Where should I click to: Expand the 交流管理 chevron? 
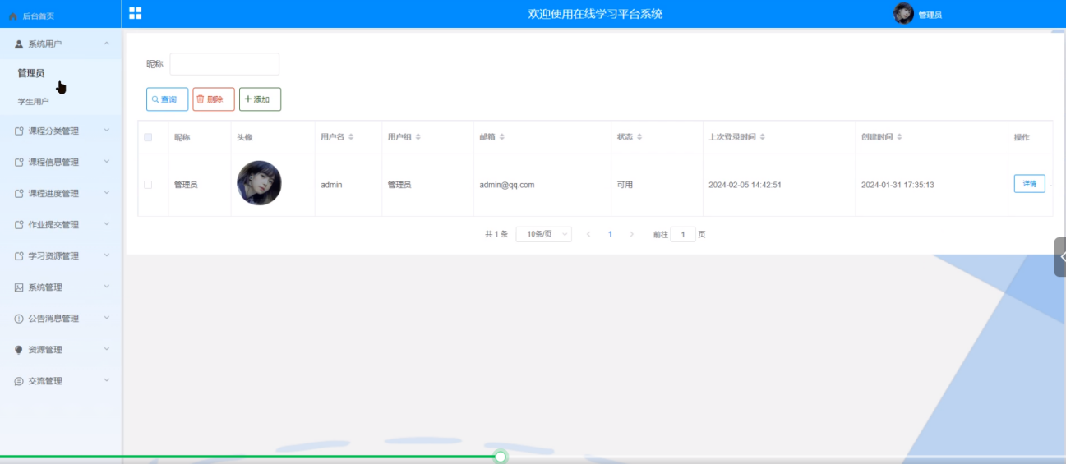click(107, 380)
